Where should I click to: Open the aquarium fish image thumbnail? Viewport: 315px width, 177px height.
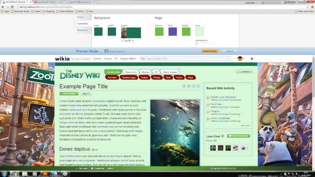[x=175, y=133]
